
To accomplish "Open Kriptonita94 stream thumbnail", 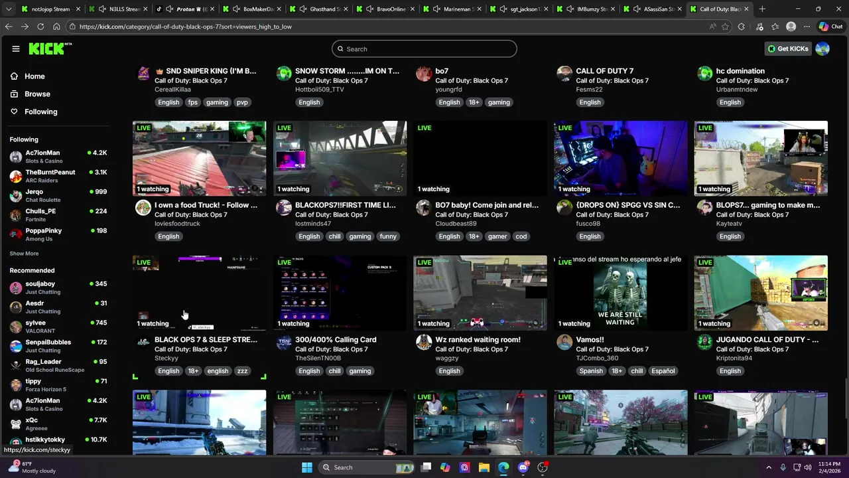I will (761, 293).
